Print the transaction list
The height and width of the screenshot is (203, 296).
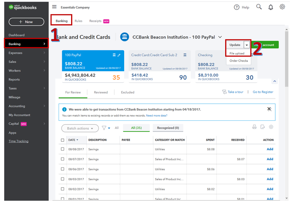255,127
